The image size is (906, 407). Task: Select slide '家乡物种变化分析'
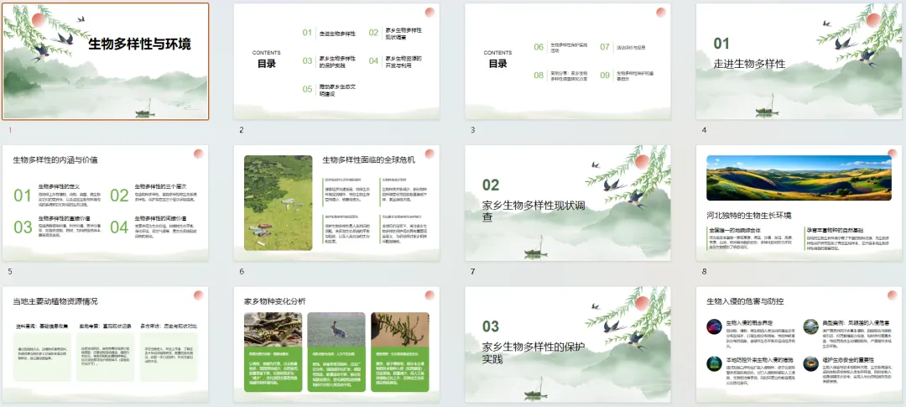(x=336, y=345)
